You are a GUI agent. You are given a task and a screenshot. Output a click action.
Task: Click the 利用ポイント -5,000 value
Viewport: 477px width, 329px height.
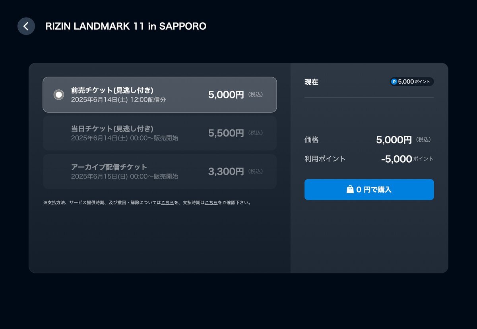pos(396,159)
